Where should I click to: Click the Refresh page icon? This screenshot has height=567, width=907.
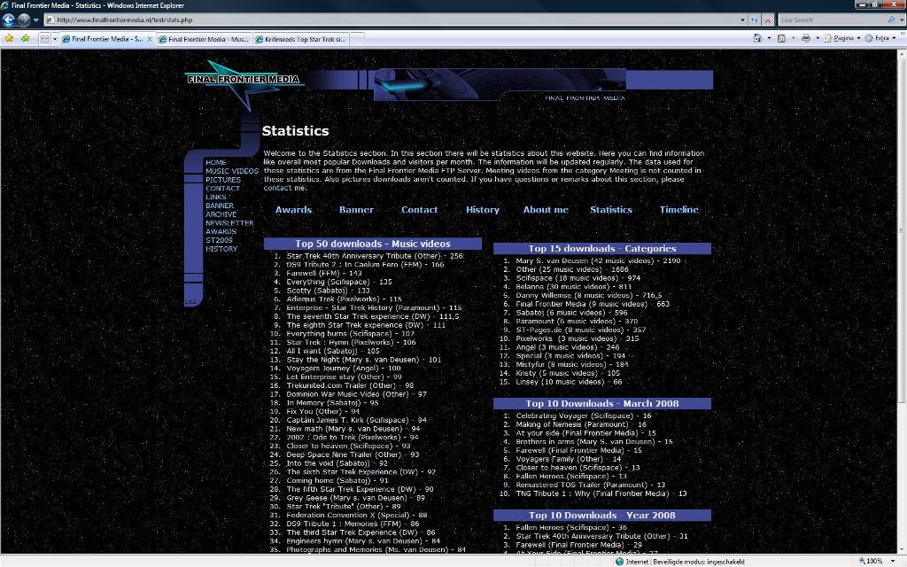coord(755,19)
